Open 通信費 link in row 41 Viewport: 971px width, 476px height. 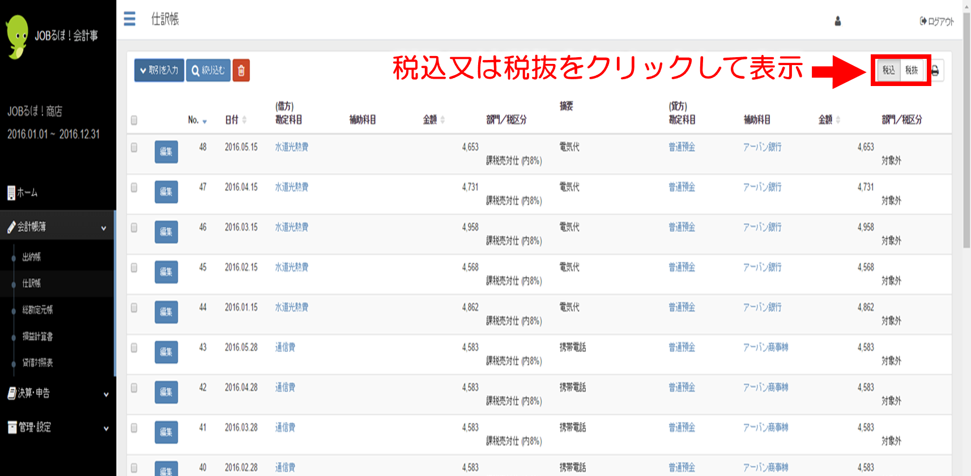[x=285, y=428]
